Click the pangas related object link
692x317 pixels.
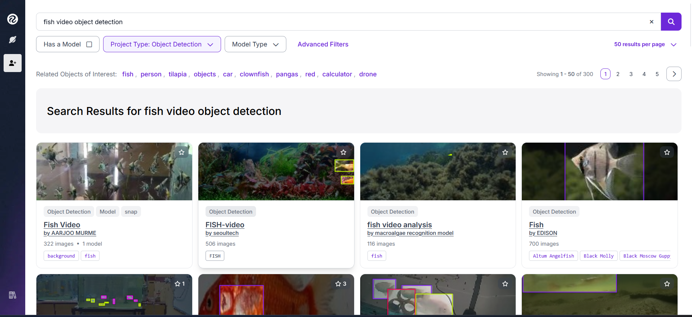(287, 74)
